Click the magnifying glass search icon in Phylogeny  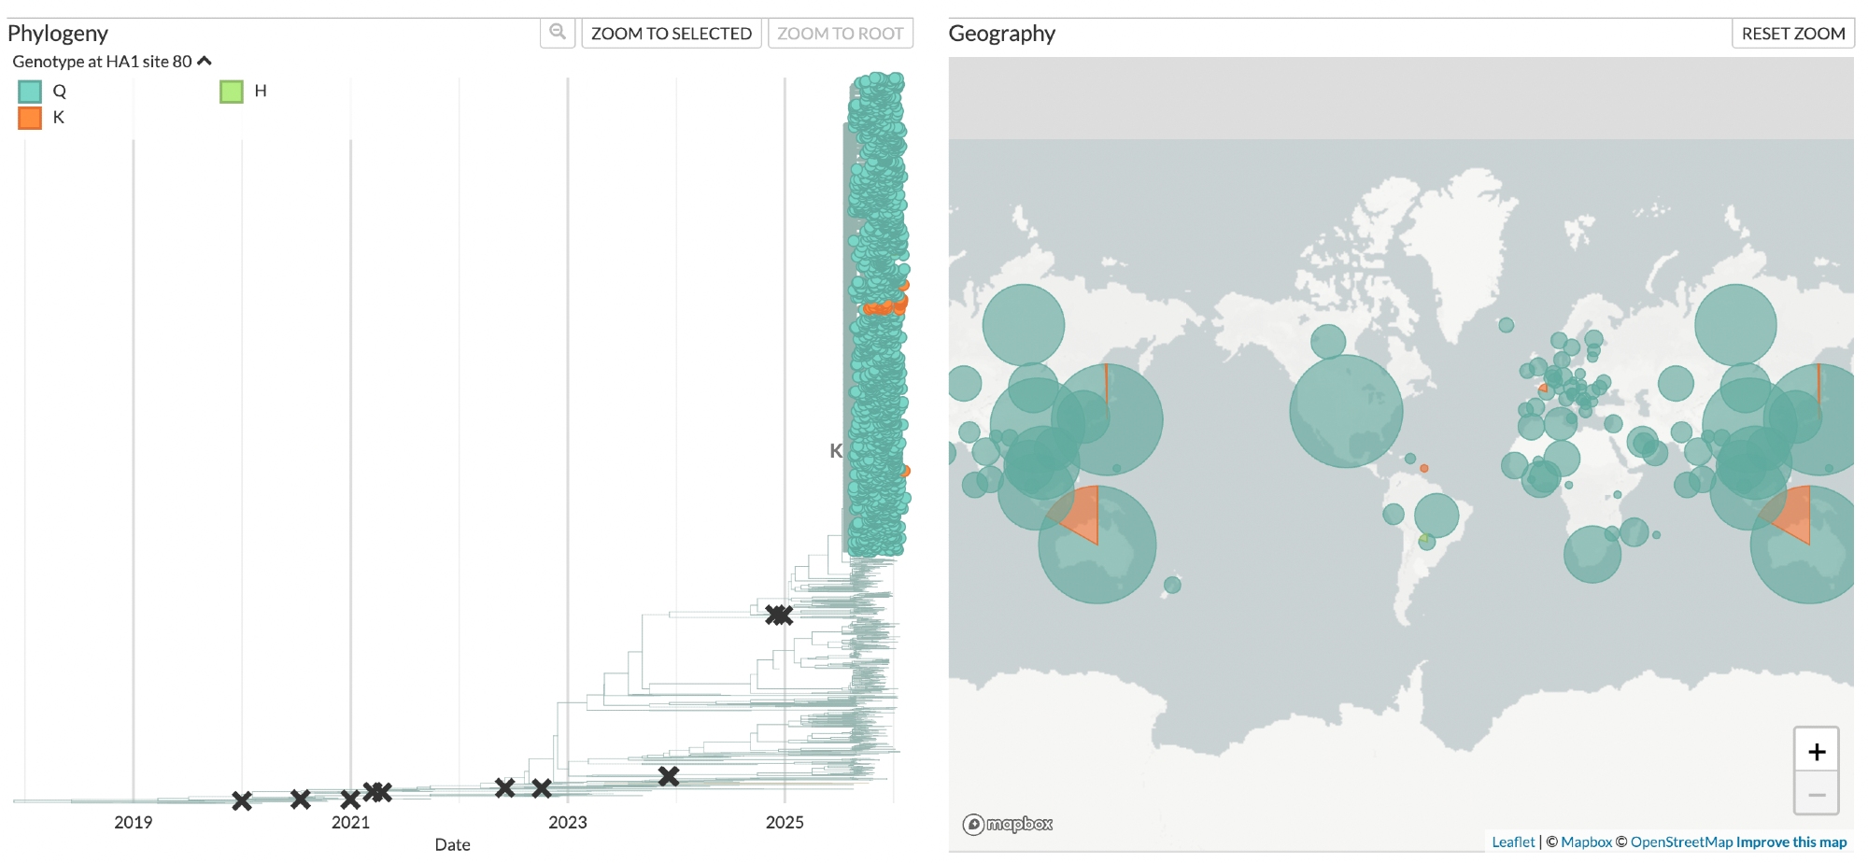tap(558, 33)
